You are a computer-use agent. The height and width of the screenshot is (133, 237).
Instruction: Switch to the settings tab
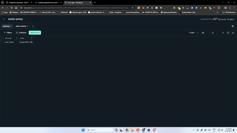6,26
